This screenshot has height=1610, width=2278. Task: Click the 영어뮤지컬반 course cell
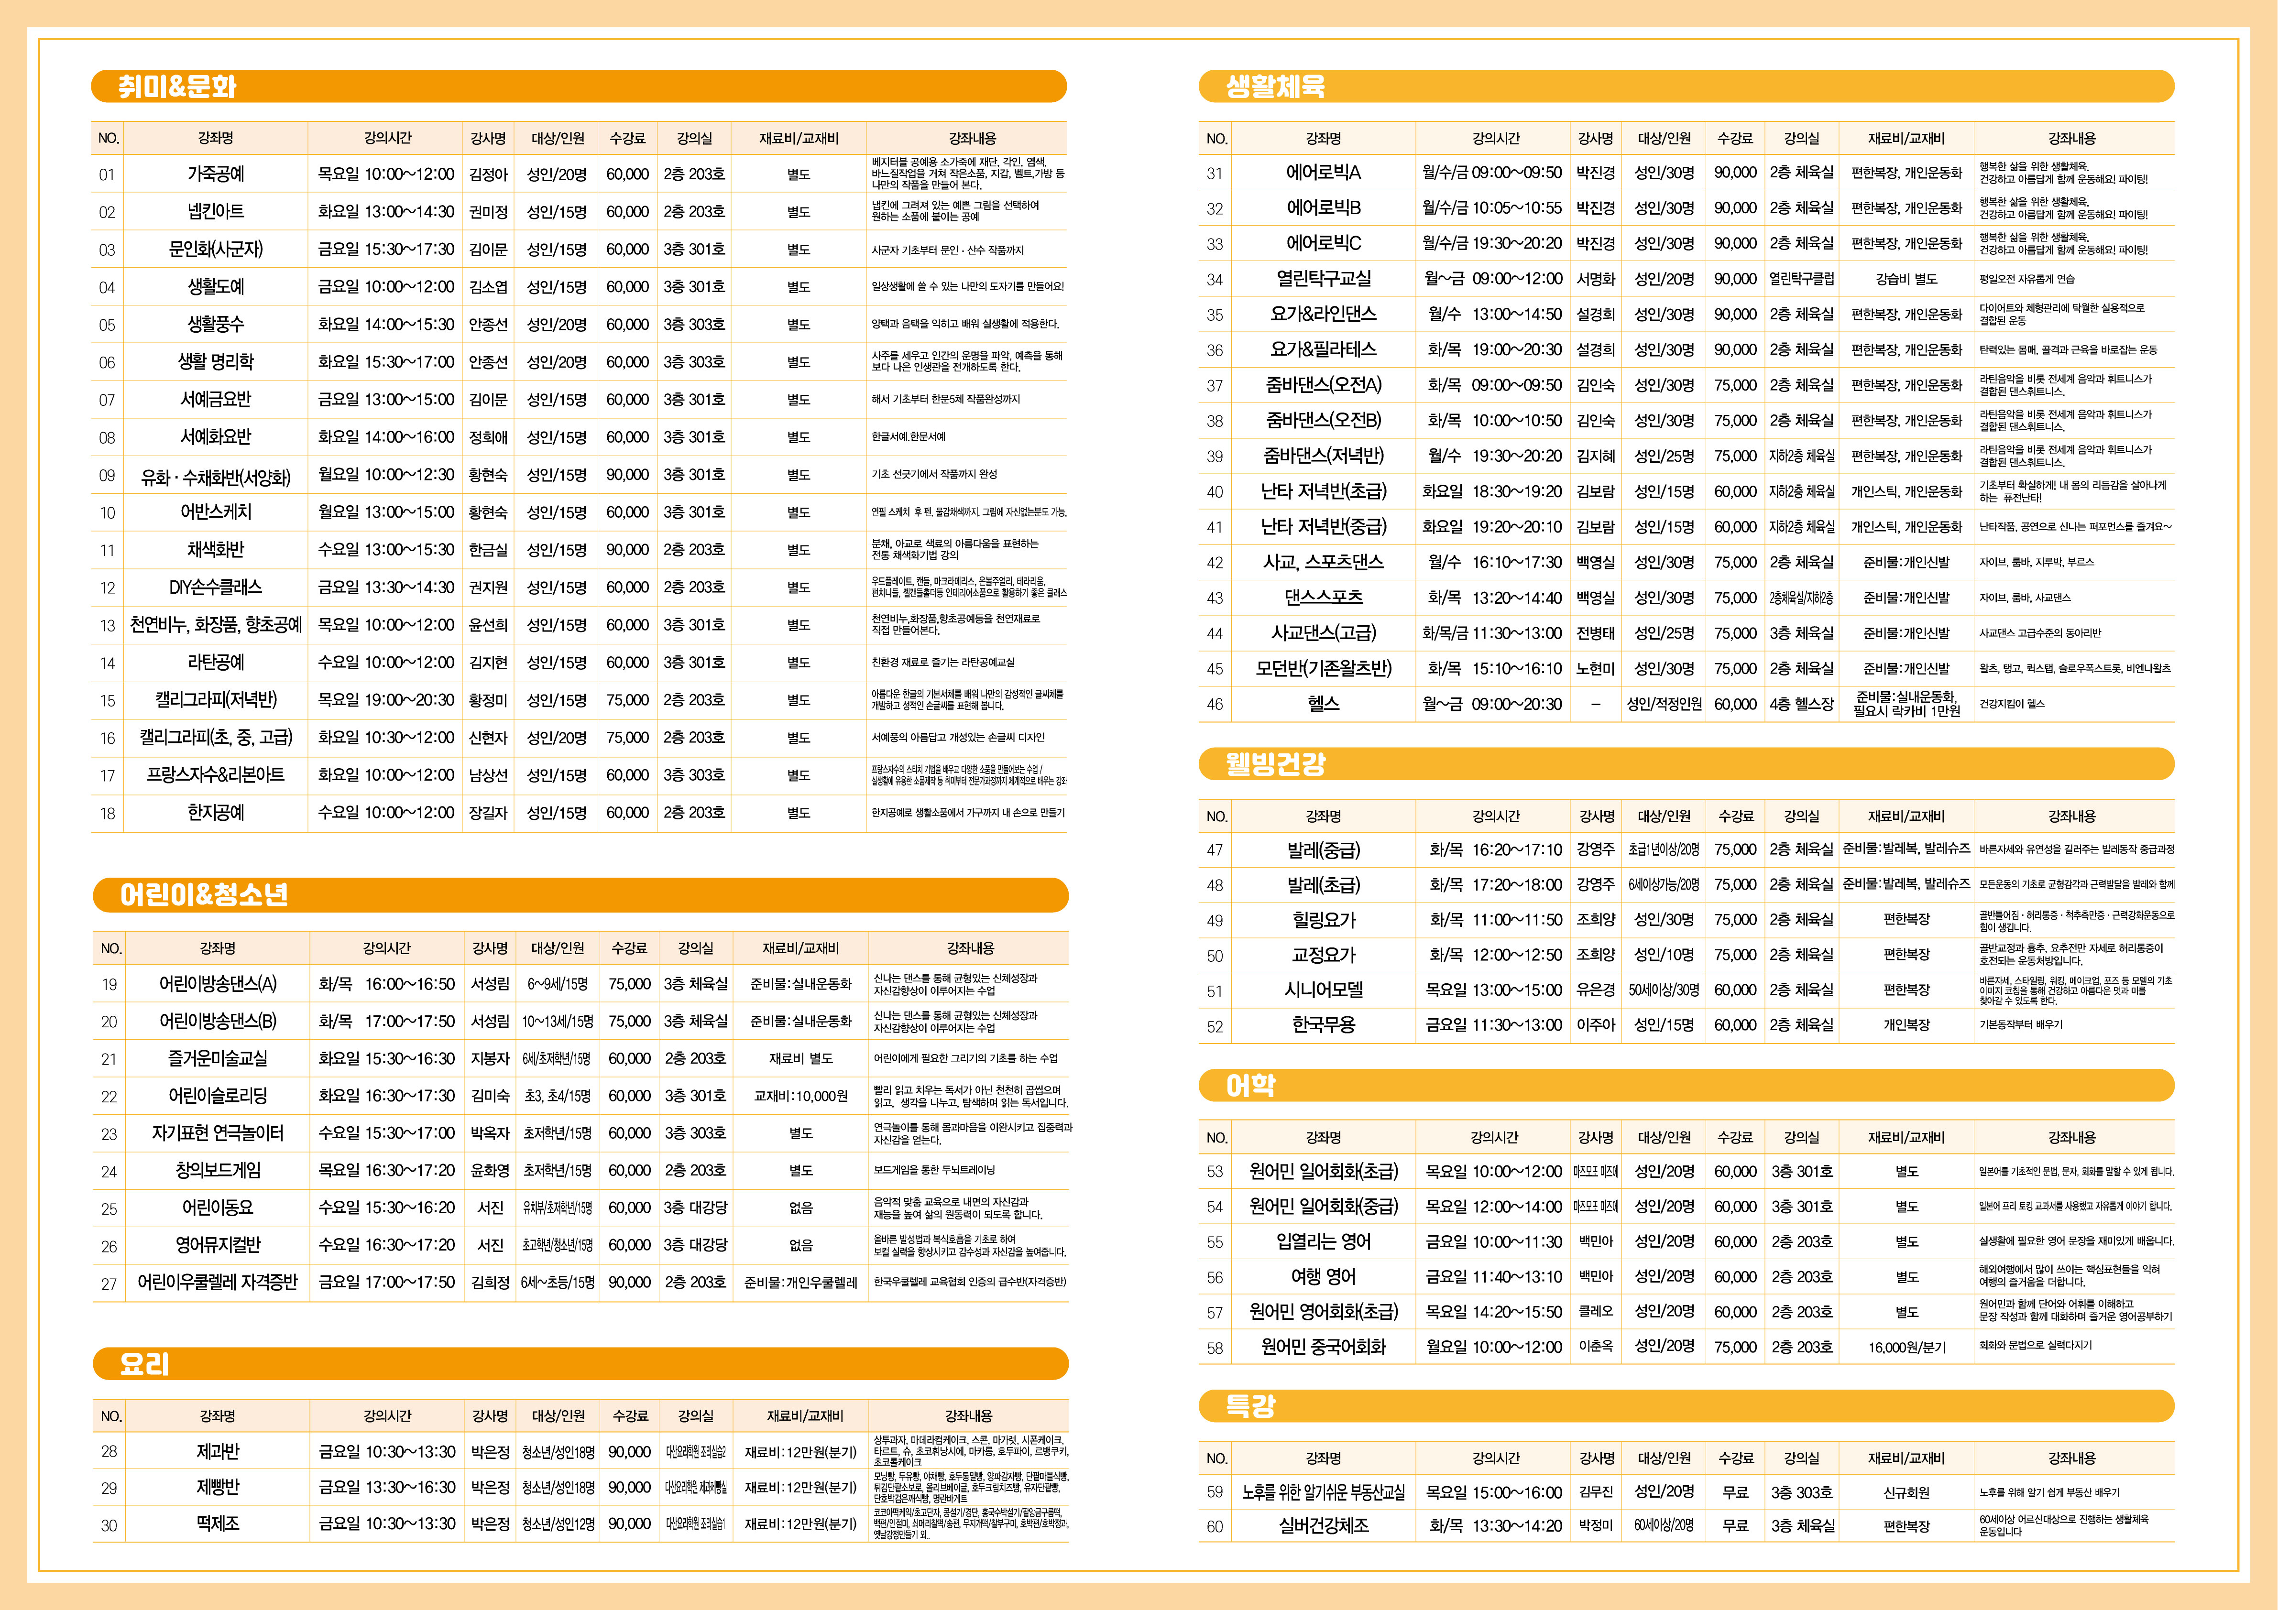[x=217, y=1245]
